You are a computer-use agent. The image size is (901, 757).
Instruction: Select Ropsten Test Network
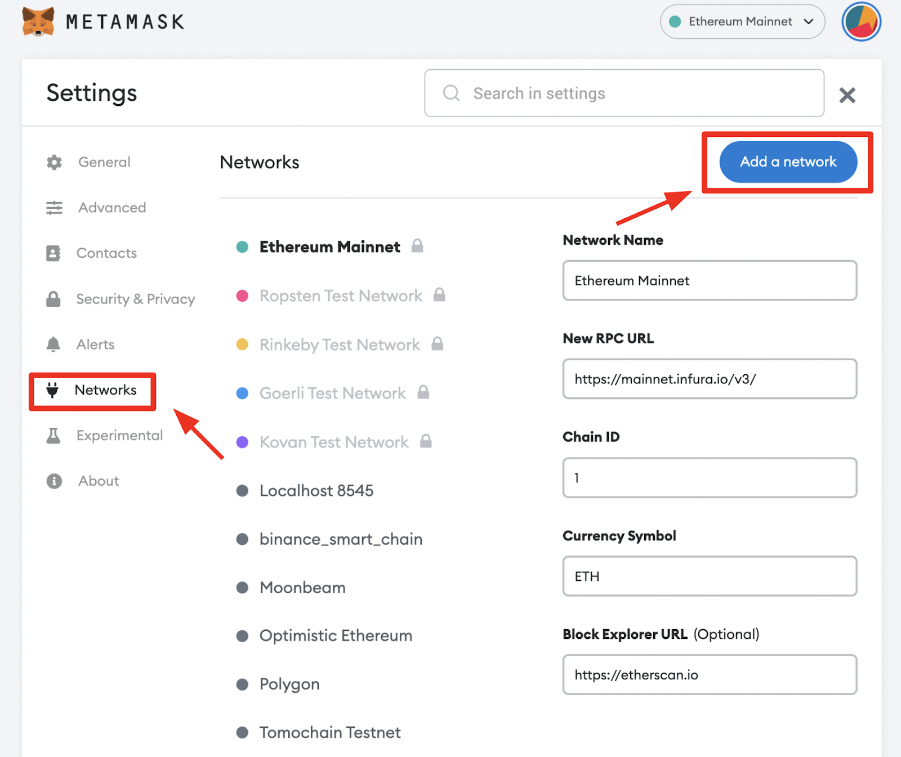click(341, 295)
